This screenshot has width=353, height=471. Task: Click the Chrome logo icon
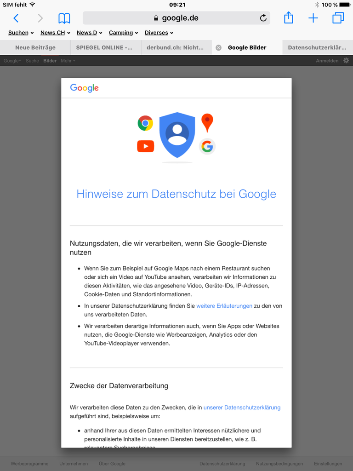point(145,123)
